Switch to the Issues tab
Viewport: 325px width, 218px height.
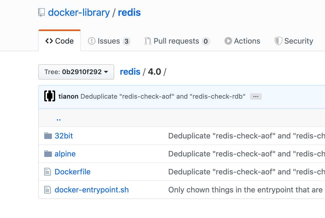click(x=109, y=41)
